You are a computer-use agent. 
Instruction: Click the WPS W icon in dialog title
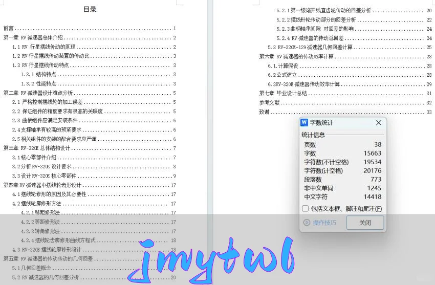304,122
